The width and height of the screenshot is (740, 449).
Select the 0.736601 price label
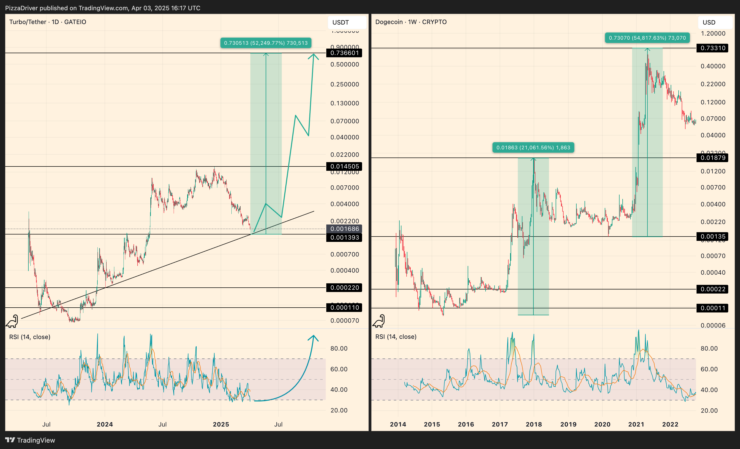[344, 53]
